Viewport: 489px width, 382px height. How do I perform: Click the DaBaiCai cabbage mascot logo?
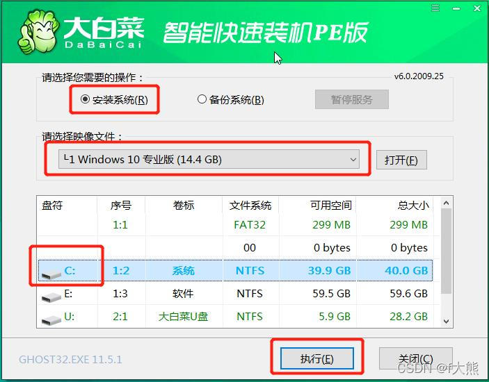click(x=38, y=32)
